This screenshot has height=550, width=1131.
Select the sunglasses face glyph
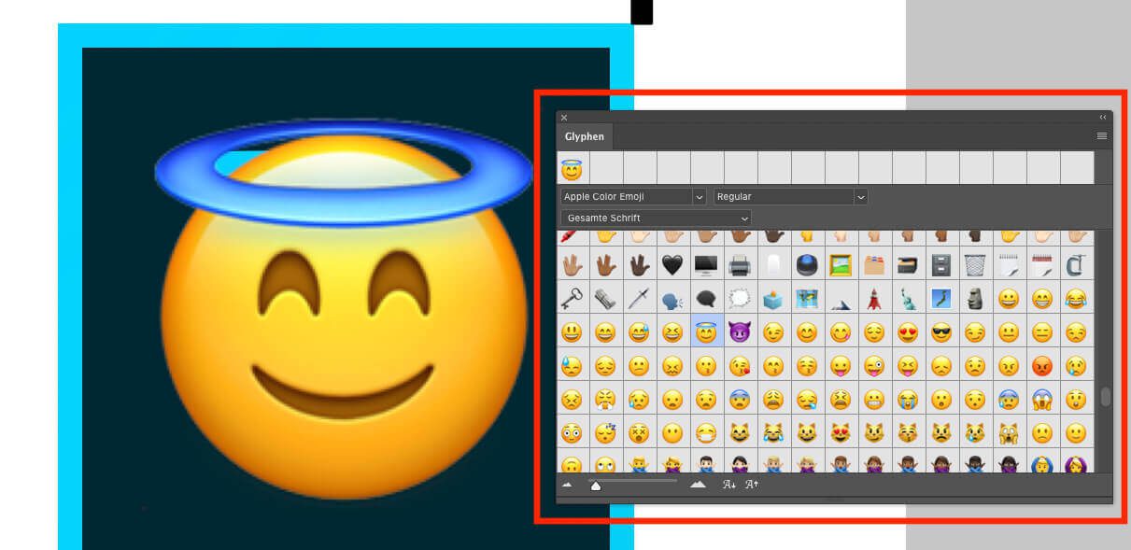tap(941, 331)
